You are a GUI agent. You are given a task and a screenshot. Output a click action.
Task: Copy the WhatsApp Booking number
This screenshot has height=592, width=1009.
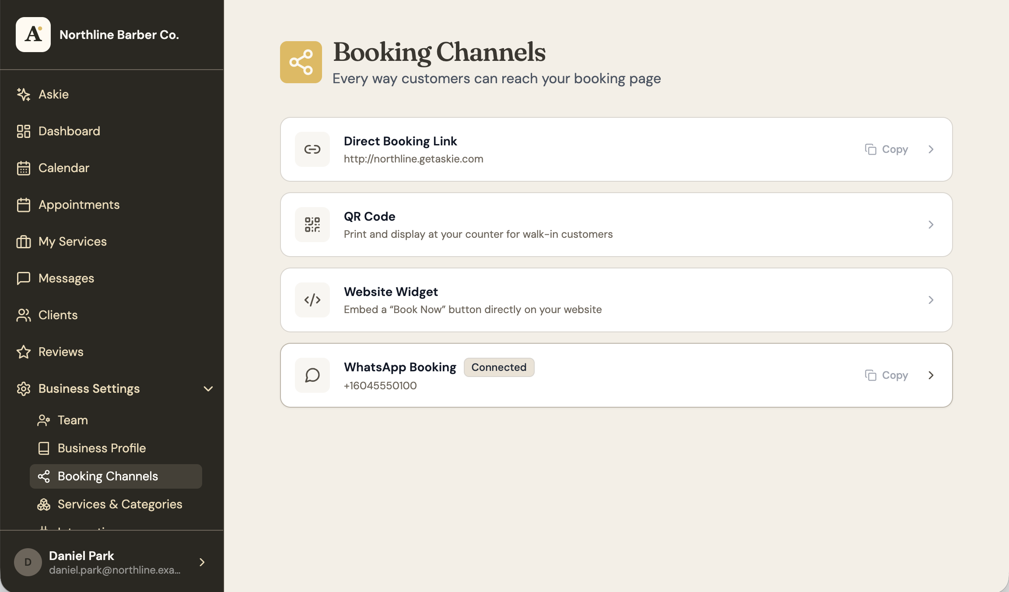[886, 375]
